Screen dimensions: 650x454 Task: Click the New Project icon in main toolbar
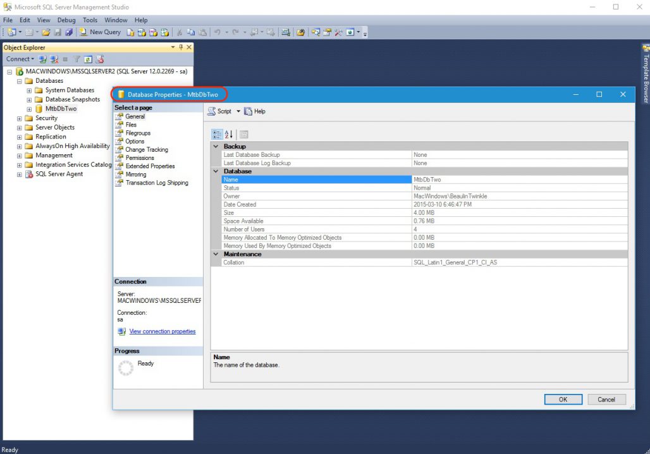(11, 32)
